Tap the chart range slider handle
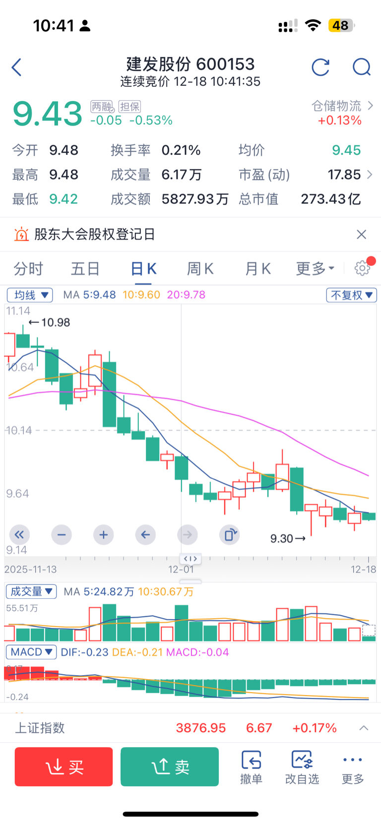Image resolution: width=381 pixels, height=825 pixels. coord(190,559)
